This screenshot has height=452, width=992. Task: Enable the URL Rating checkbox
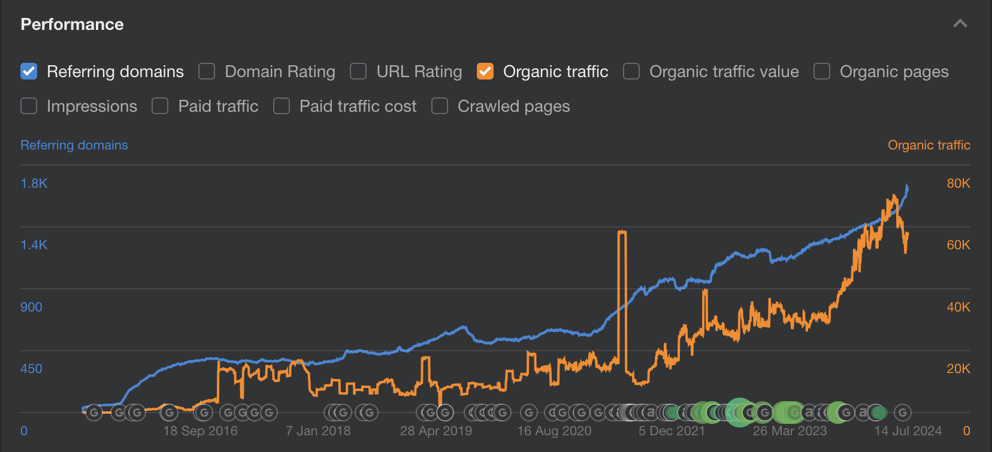click(358, 72)
